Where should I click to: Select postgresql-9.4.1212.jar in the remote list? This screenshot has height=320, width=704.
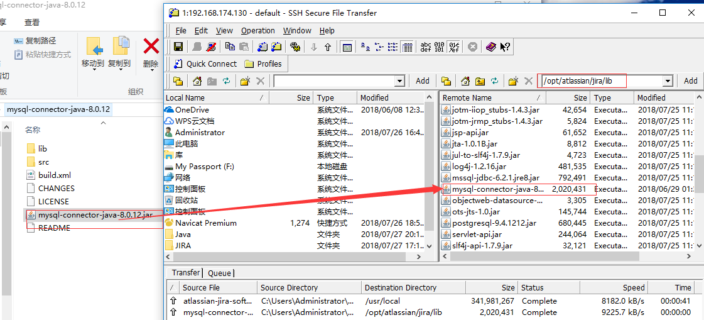tap(494, 223)
